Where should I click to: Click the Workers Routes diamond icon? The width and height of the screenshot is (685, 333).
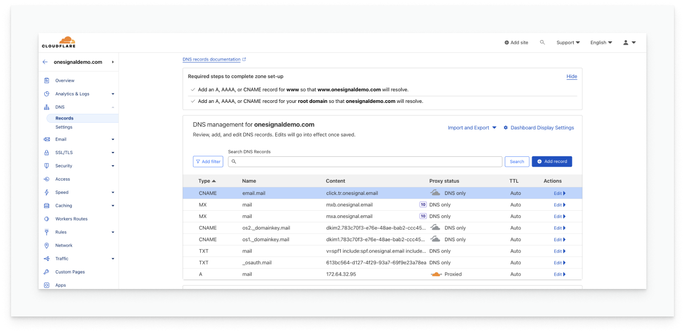tap(47, 219)
